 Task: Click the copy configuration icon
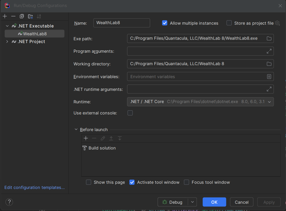click(22, 16)
